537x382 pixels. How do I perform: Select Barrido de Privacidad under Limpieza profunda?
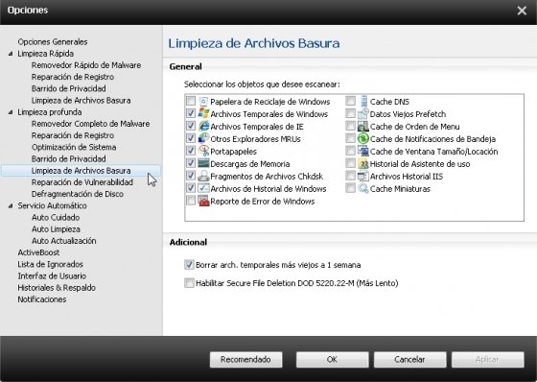[68, 158]
